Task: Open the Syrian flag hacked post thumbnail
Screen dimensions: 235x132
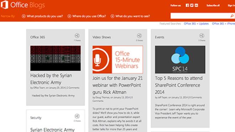Action: pos(56,58)
